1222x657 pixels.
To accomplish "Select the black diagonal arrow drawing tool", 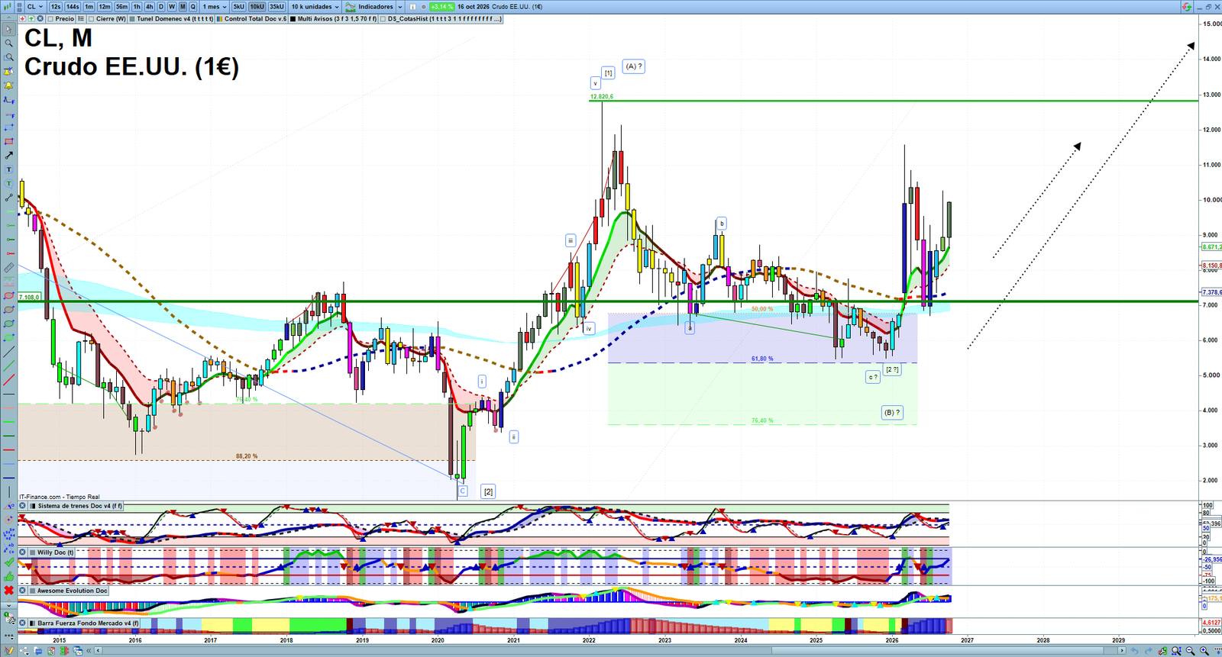I will tap(8, 156).
